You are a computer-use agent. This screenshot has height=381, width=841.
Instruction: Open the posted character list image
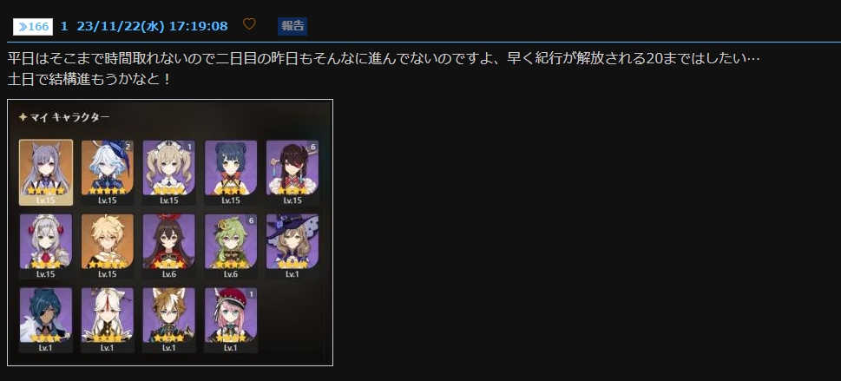[x=170, y=233]
